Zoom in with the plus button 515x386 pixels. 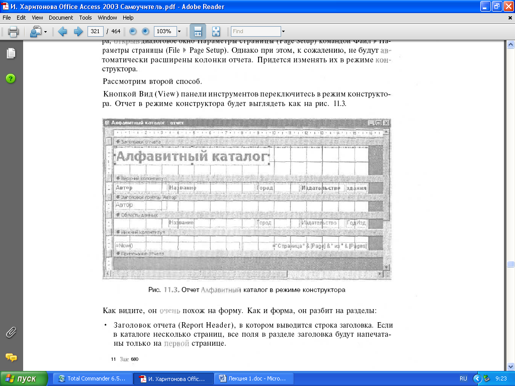(145, 31)
